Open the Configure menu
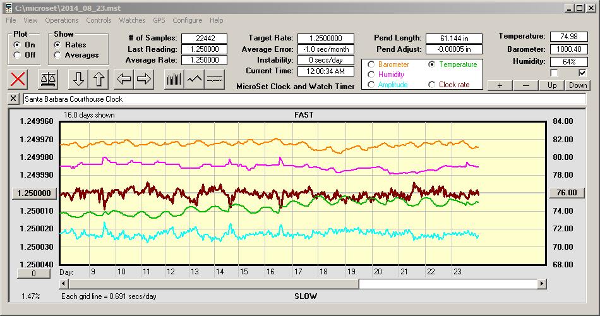This screenshot has height=316, width=600. [x=187, y=20]
